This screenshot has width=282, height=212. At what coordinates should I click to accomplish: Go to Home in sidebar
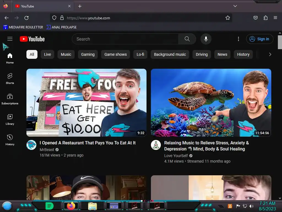[10, 59]
